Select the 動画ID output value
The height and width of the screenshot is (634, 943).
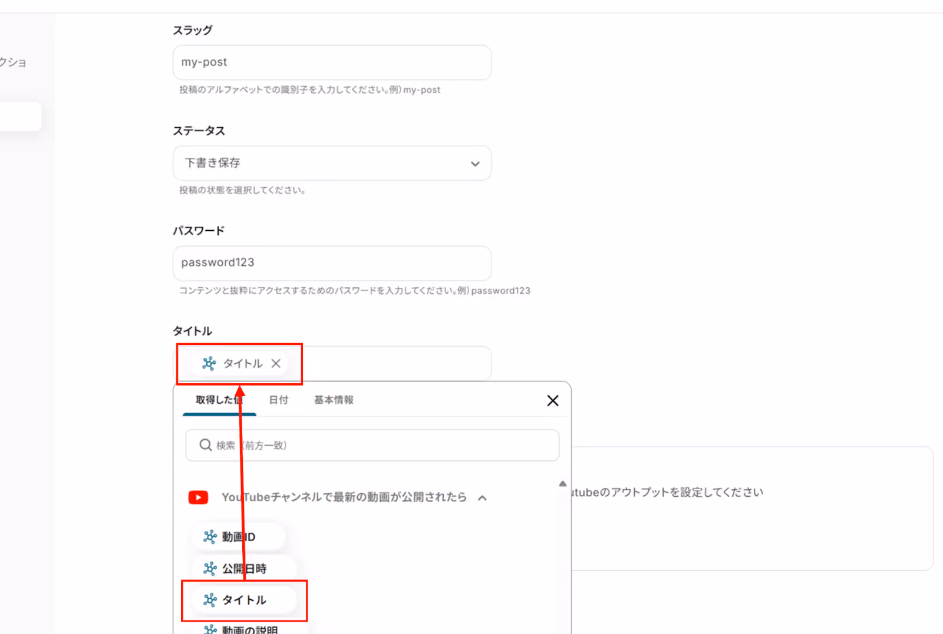tap(238, 536)
